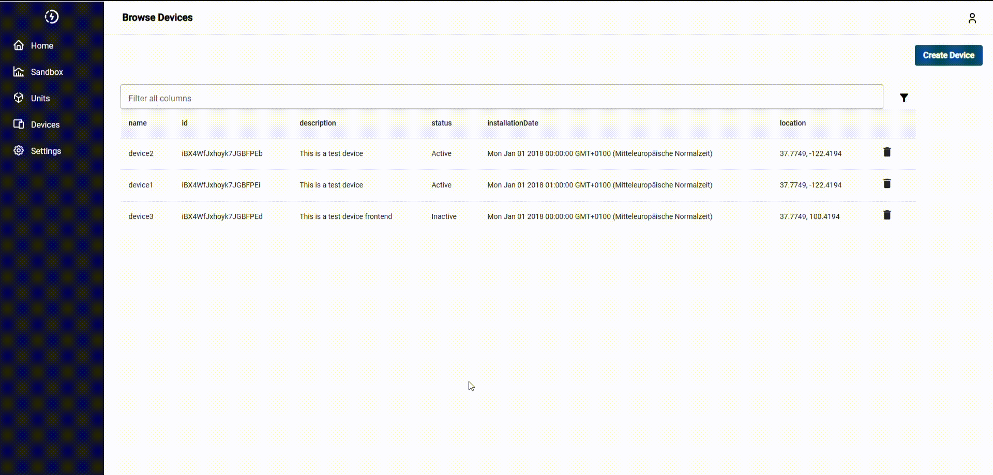This screenshot has width=993, height=475.
Task: Click the Create Device button
Action: [949, 55]
